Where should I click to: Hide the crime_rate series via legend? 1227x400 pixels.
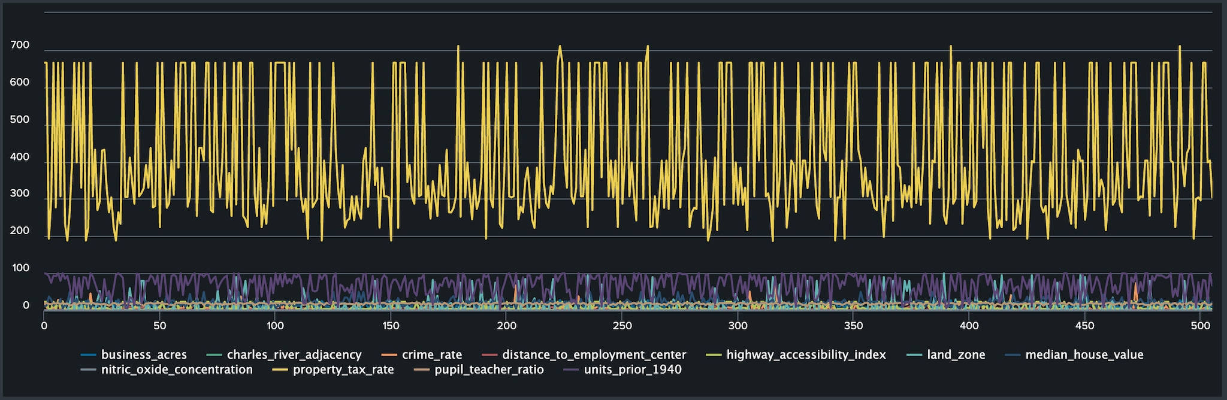(x=431, y=355)
